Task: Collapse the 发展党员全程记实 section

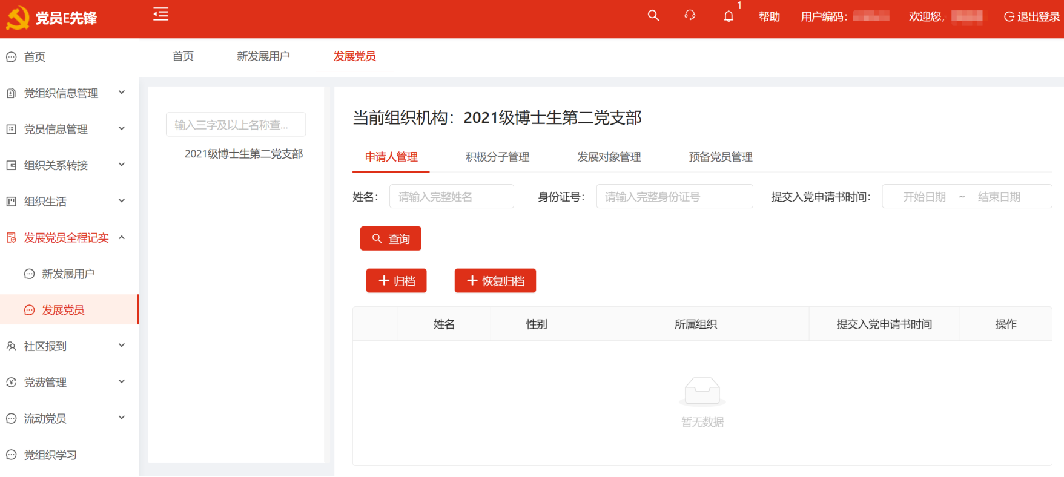Action: click(x=122, y=238)
